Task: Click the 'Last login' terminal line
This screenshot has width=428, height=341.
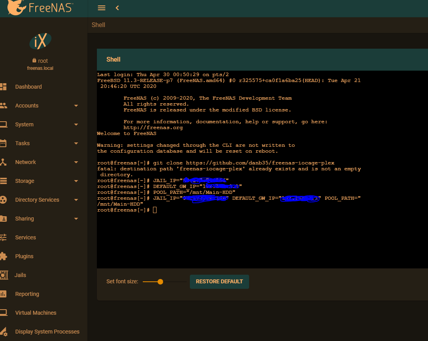Action: (x=163, y=75)
